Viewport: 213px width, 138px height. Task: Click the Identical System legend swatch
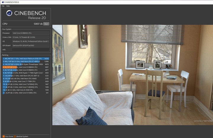[x=15, y=136]
